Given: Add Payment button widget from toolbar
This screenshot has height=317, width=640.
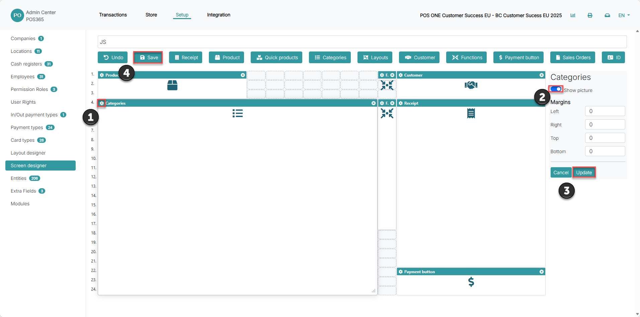Looking at the screenshot, I should tap(518, 58).
